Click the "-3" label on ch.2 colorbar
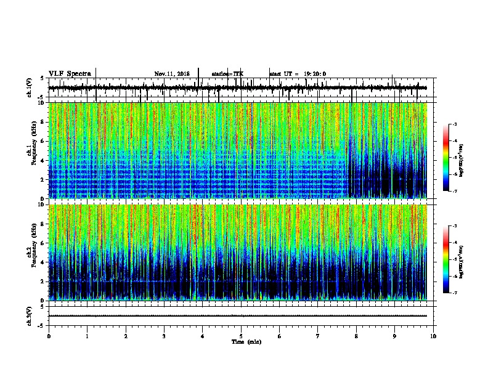 (455, 226)
